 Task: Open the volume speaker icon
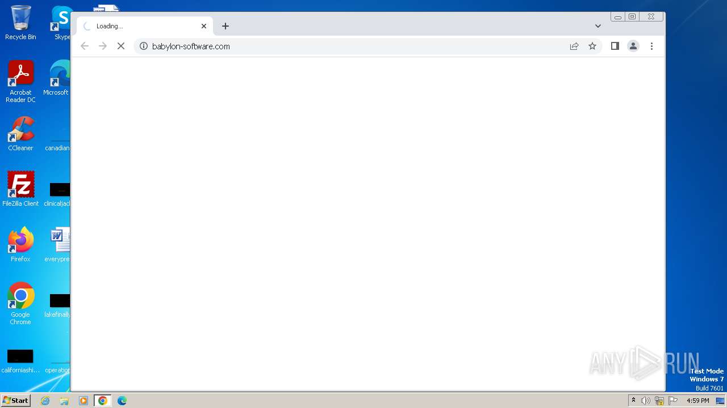click(x=646, y=401)
